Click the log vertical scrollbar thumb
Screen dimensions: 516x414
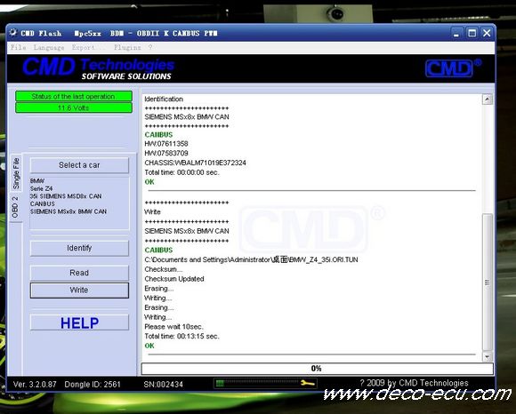tap(487, 283)
